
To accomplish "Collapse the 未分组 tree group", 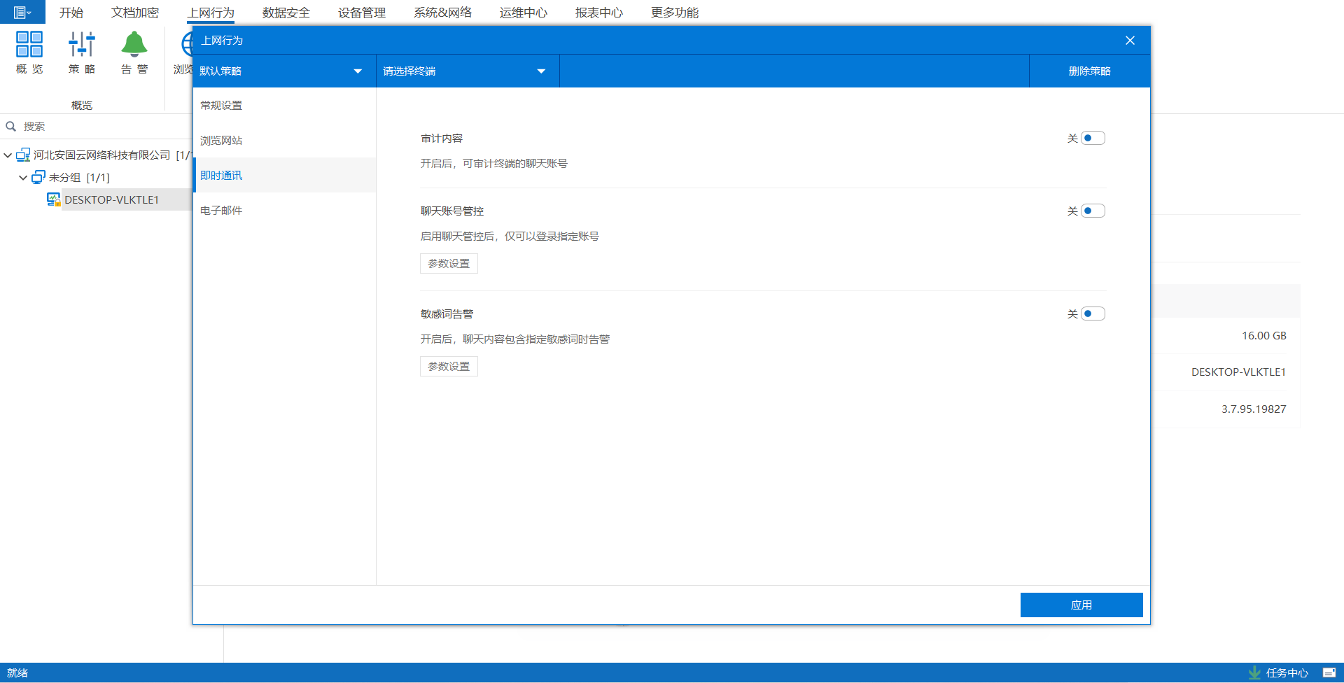I will 23,178.
